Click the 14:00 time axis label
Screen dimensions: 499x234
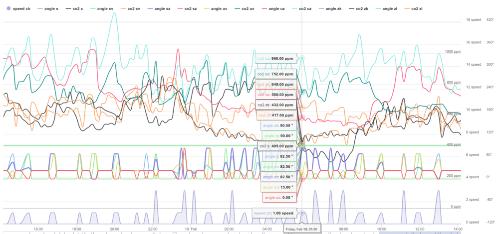(x=458, y=229)
